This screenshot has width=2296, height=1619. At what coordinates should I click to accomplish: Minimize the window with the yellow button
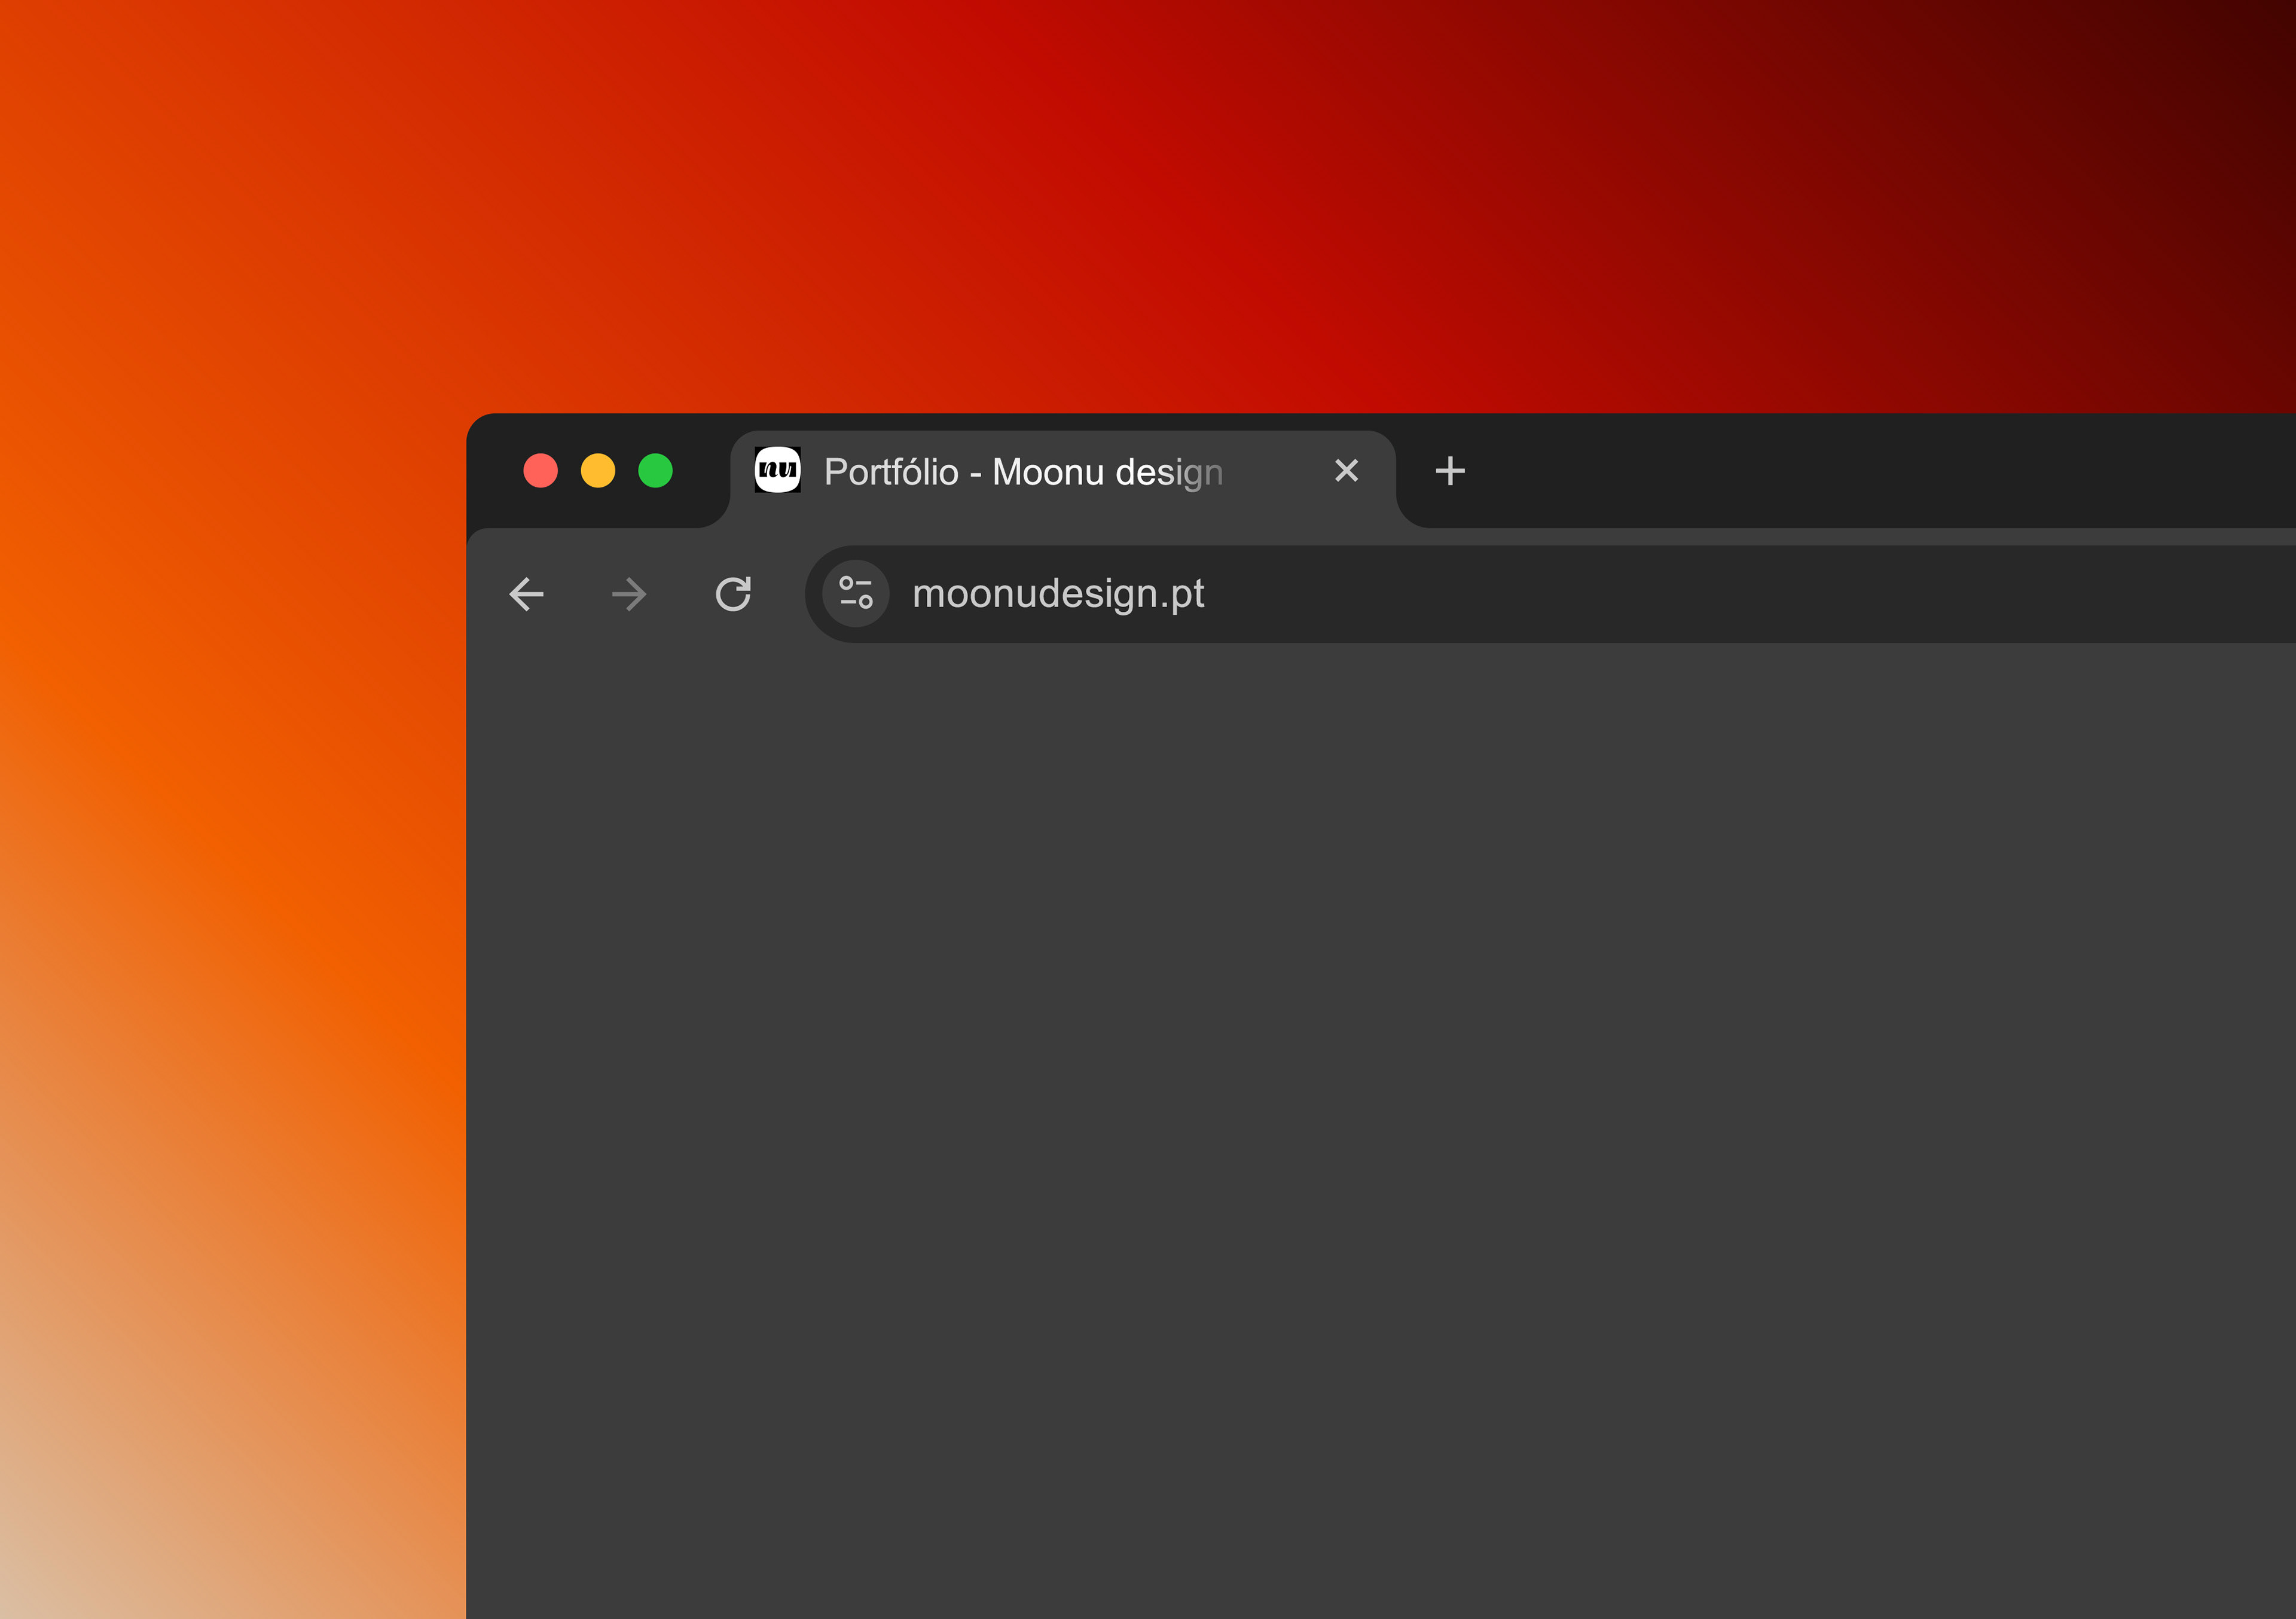coord(598,471)
